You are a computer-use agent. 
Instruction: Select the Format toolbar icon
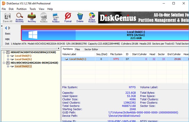click(68, 18)
